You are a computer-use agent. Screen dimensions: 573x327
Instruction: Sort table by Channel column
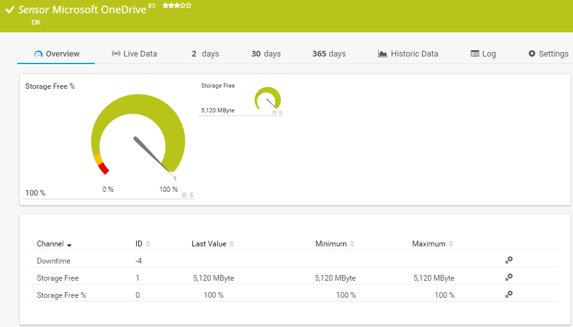coord(53,244)
